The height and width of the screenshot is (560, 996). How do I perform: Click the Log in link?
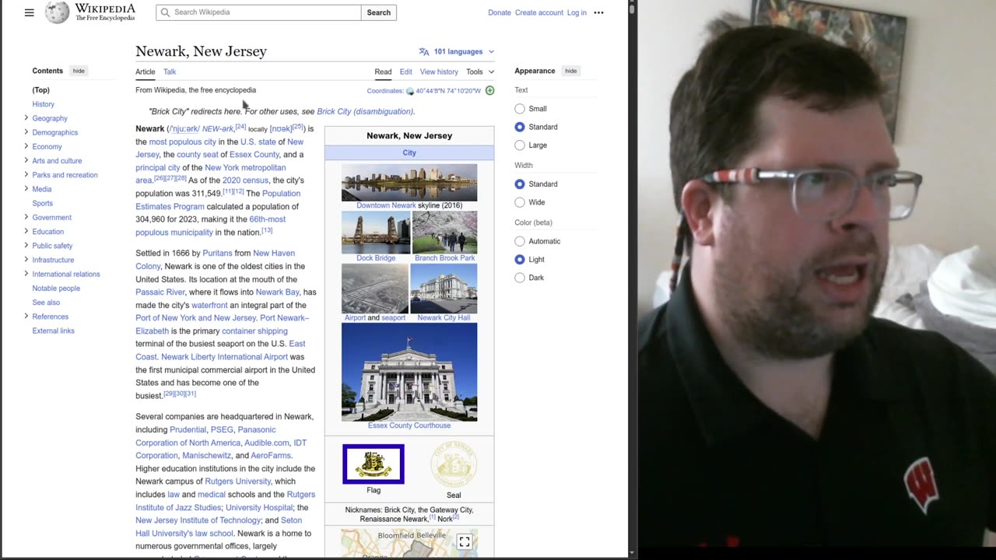pos(577,12)
